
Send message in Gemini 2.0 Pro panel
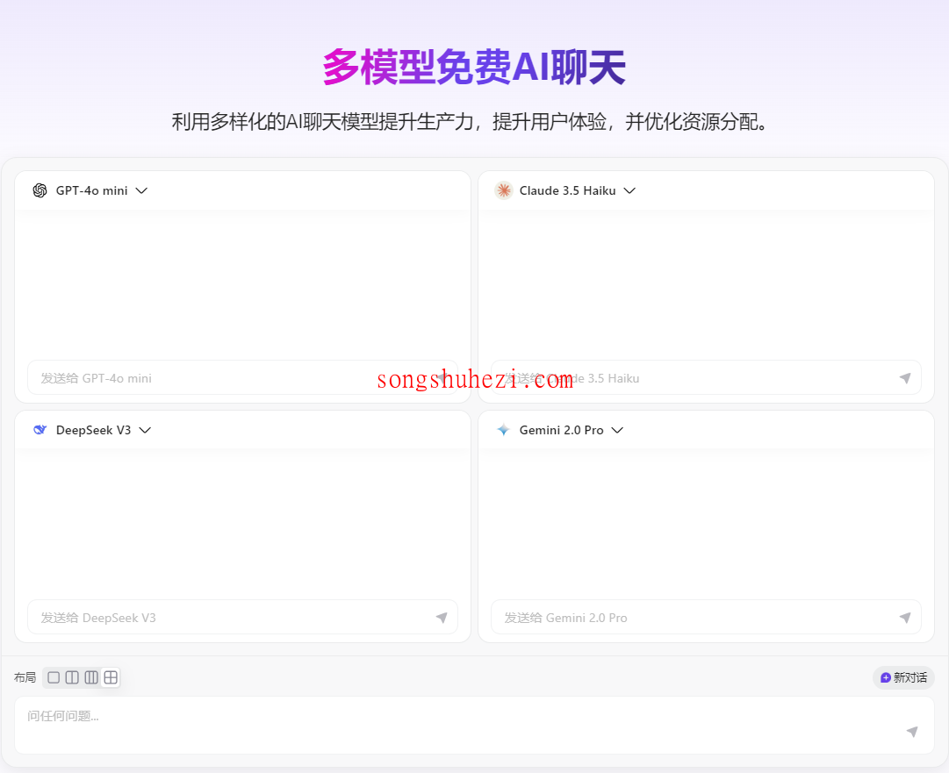(905, 618)
